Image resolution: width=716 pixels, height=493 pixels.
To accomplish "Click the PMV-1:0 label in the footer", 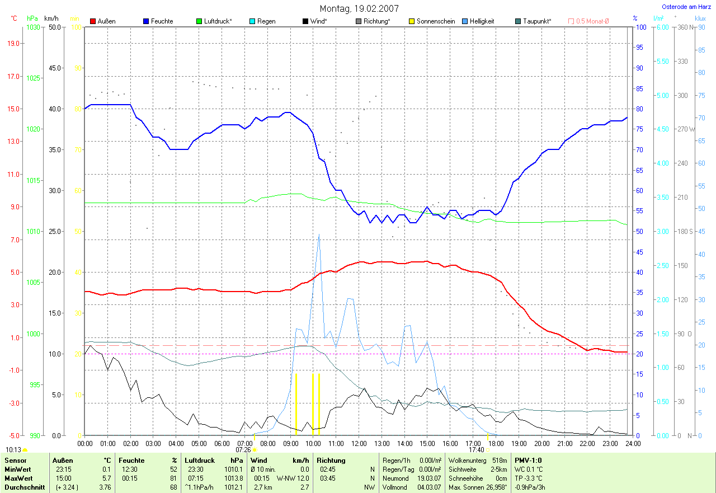I will tap(528, 461).
